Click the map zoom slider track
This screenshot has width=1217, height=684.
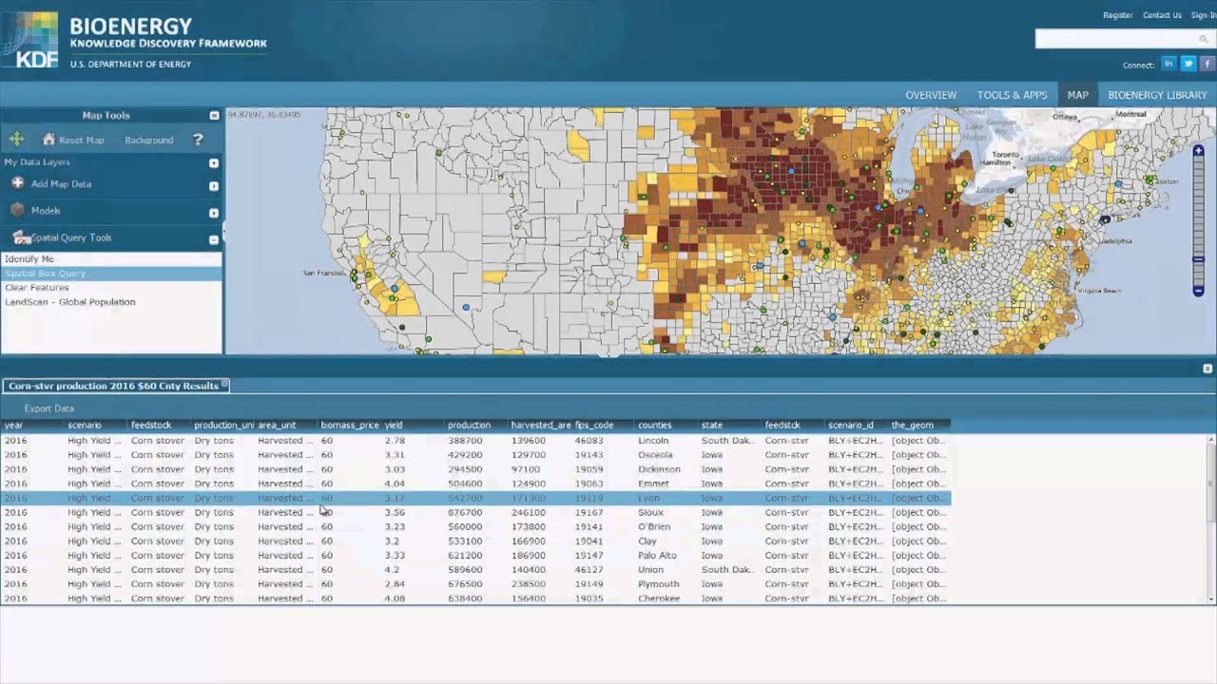[x=1199, y=220]
